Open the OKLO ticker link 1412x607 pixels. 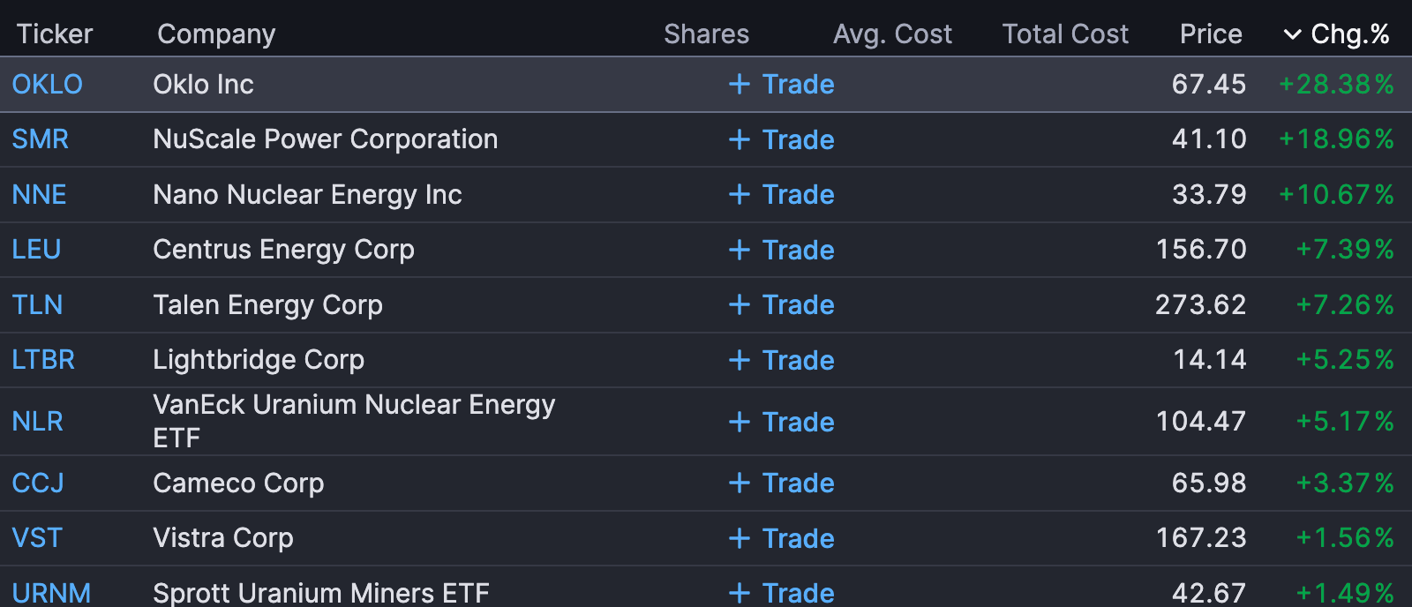tap(47, 84)
